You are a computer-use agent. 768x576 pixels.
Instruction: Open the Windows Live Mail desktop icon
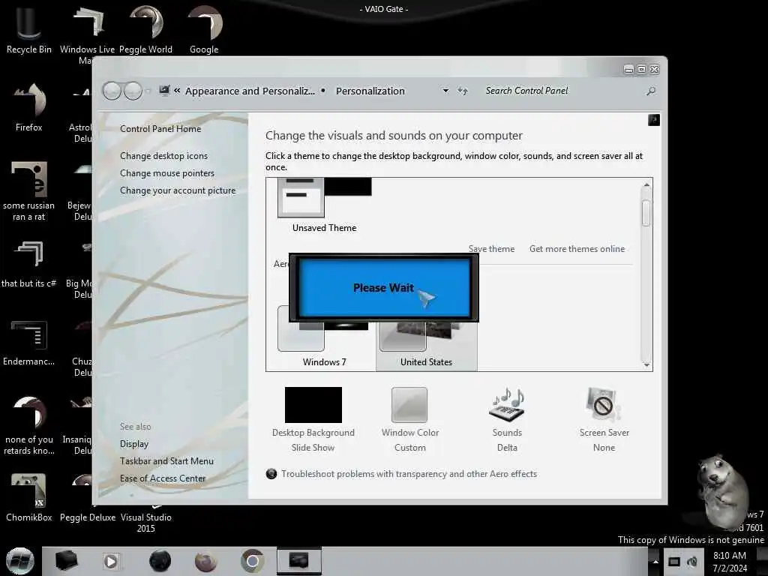87,34
